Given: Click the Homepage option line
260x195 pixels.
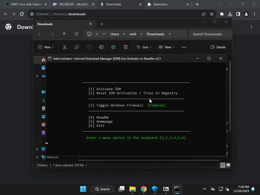Looking at the screenshot, I should tap(101, 122).
